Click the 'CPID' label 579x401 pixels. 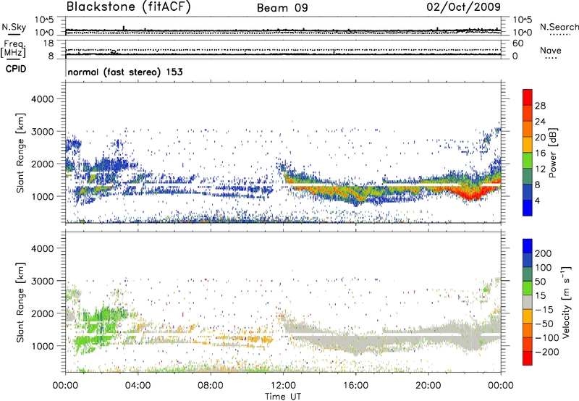tap(16, 69)
